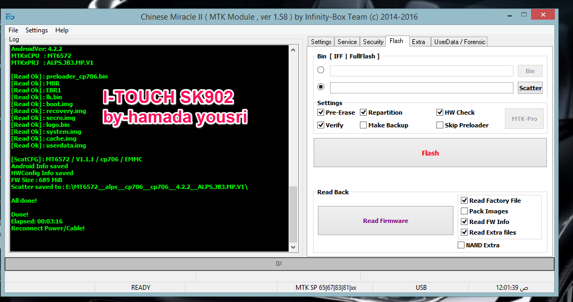Close the Chinese Miracle II window
The height and width of the screenshot is (302, 573).
point(543,15)
